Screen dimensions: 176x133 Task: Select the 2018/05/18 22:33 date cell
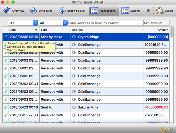point(24,115)
